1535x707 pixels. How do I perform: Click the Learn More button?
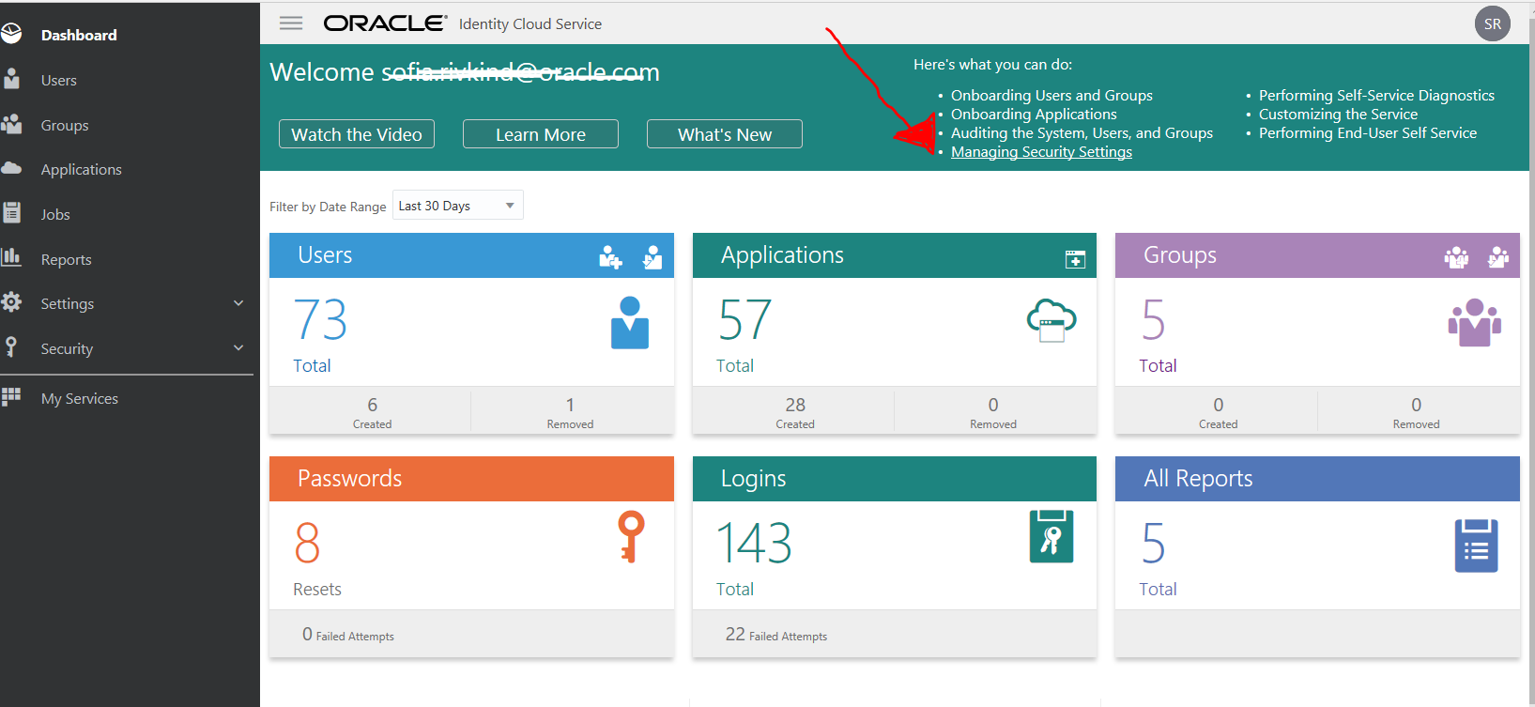[x=541, y=134]
